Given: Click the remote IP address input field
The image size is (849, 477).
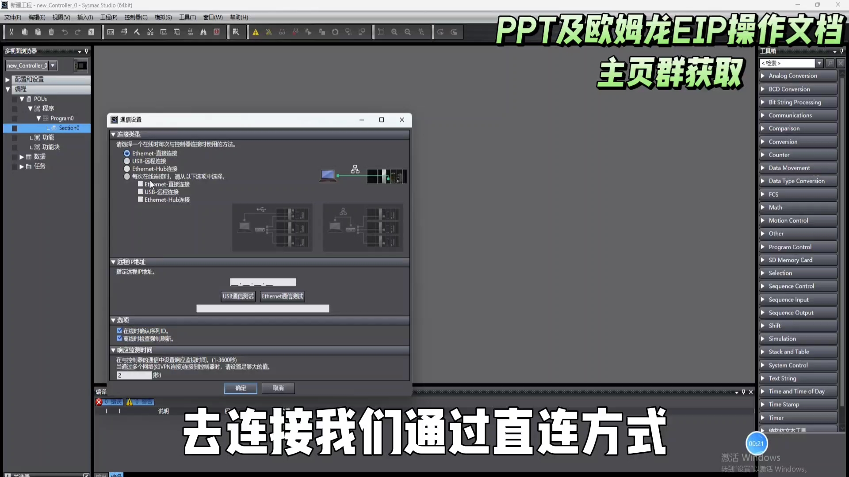Looking at the screenshot, I should 263,282.
